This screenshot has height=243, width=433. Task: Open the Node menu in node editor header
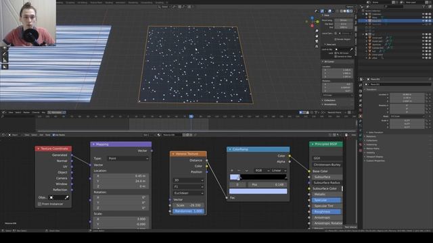pos(48,135)
